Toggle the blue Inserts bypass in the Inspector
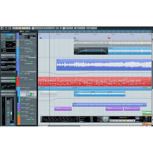Image resolution: width=153 pixels, height=153 pixels. 15,55
